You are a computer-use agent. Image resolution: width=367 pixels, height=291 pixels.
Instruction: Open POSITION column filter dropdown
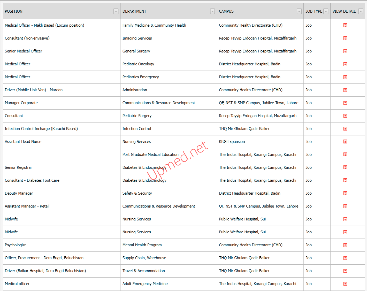tap(116, 11)
